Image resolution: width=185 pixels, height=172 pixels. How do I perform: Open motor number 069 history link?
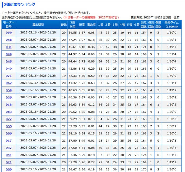coord(9,33)
